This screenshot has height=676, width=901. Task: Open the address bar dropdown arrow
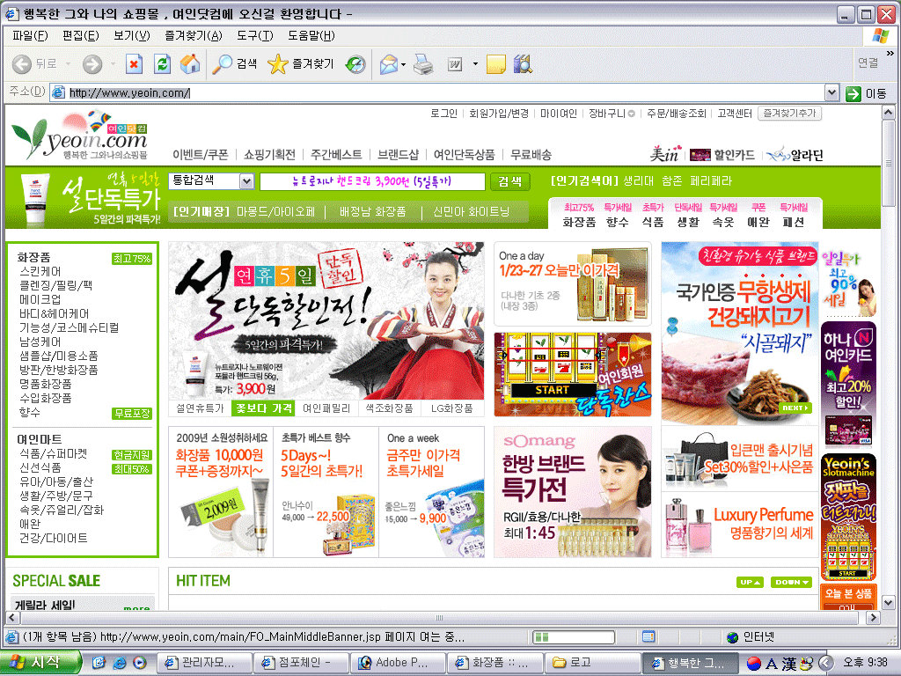[831, 92]
